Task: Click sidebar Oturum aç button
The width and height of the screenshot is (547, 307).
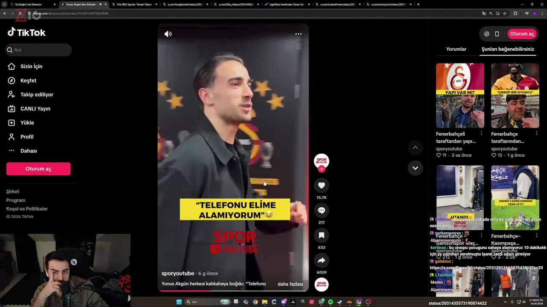Action: tap(38, 169)
